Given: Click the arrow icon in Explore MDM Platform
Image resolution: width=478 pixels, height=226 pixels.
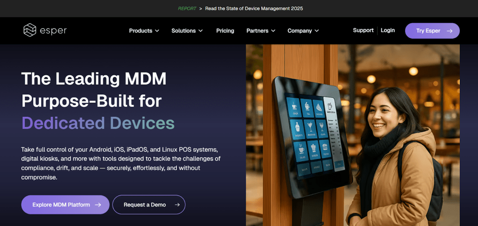Looking at the screenshot, I should point(98,205).
